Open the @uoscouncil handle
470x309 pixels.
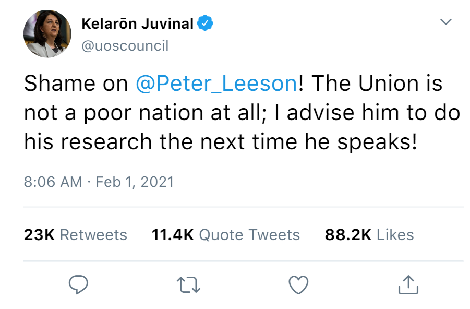point(125,46)
